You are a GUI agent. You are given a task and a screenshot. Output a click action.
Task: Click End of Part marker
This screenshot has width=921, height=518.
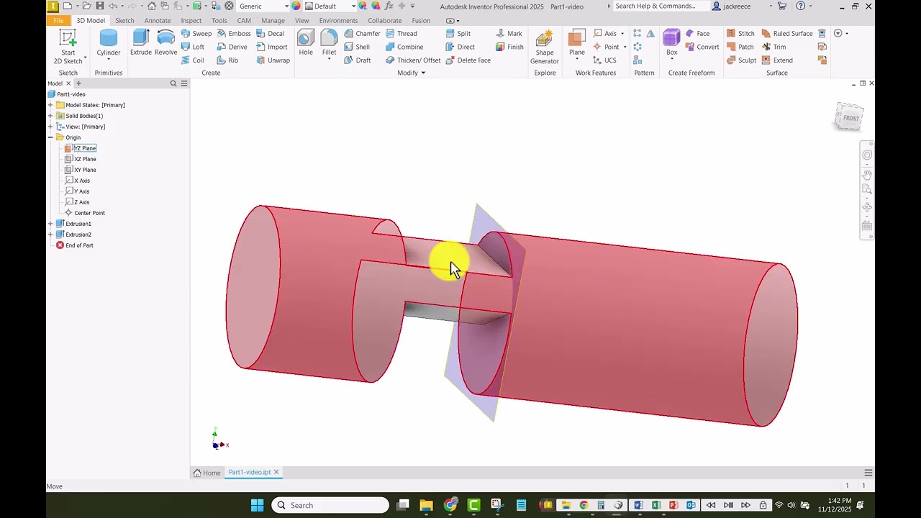click(79, 245)
